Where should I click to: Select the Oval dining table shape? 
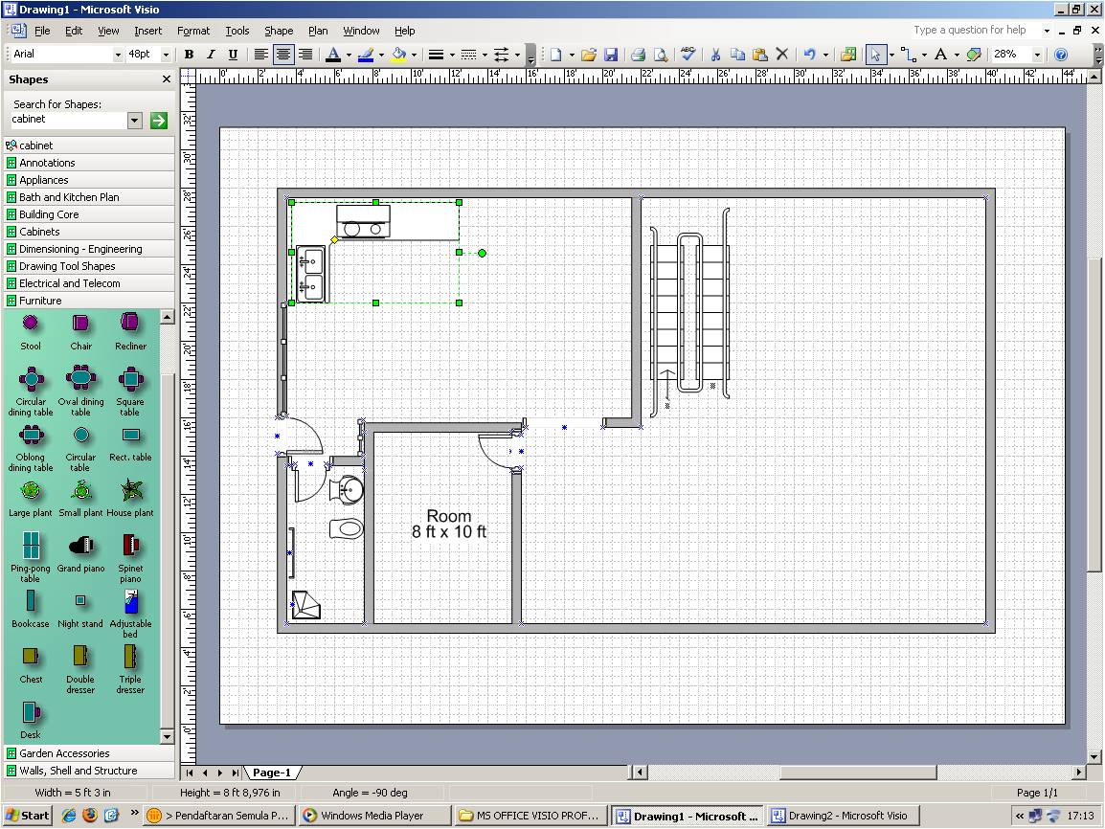pyautogui.click(x=80, y=391)
